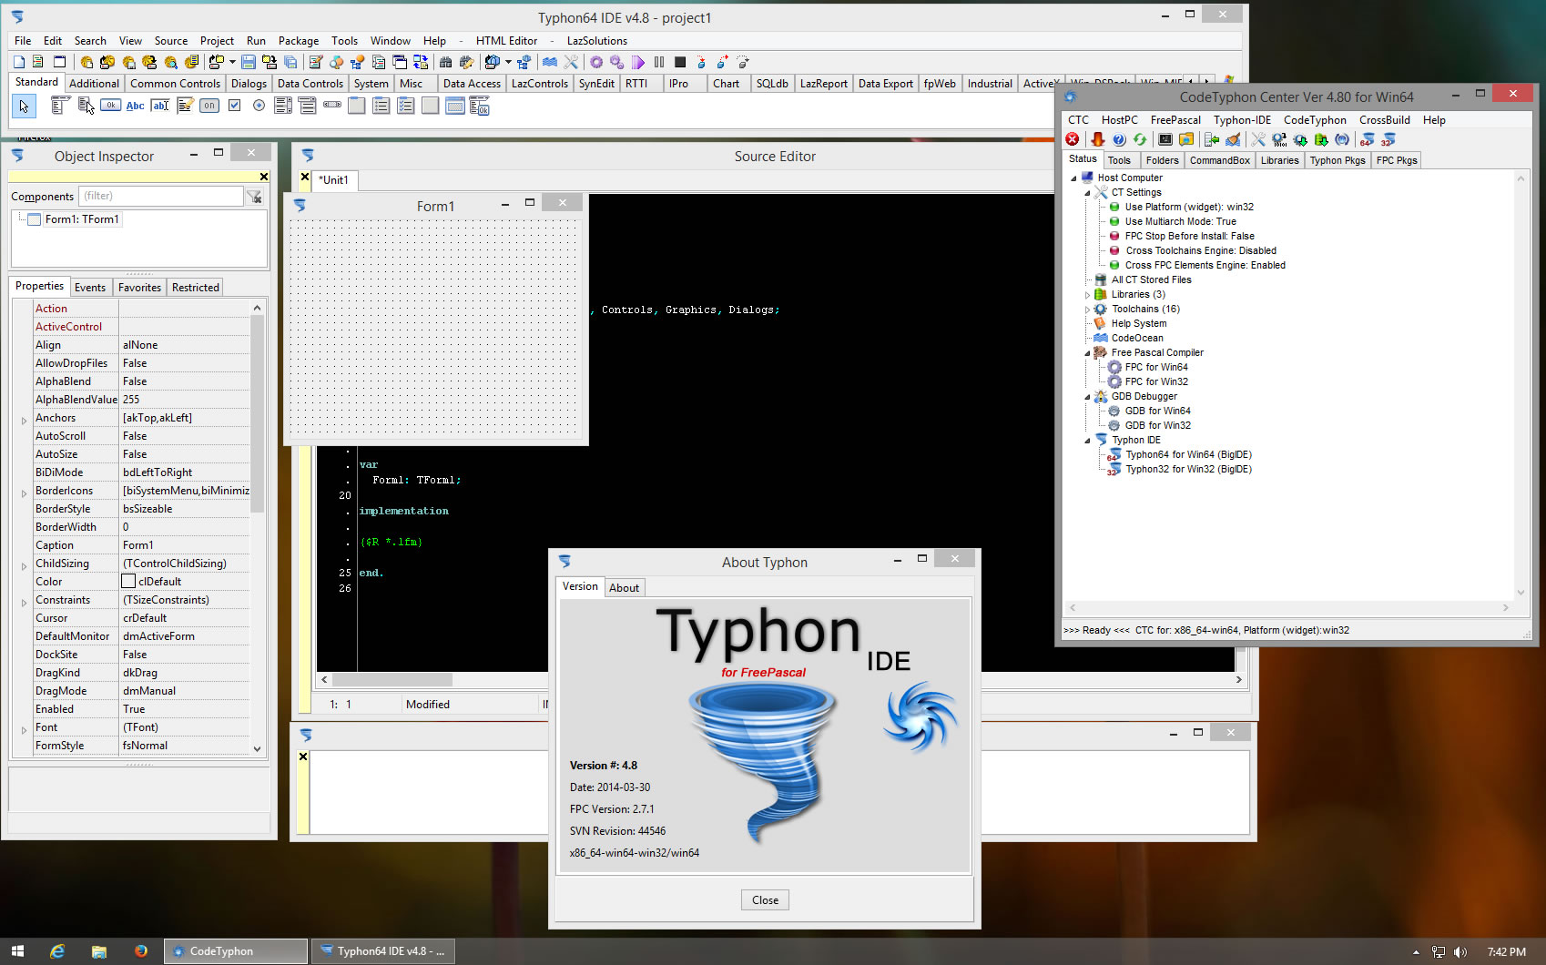Switch to the Typhon Pkgs tab
Screen dimensions: 1546x965
coord(1337,160)
